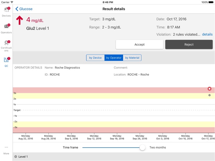Switch view to by Device
215x161 pixels.
point(95,58)
